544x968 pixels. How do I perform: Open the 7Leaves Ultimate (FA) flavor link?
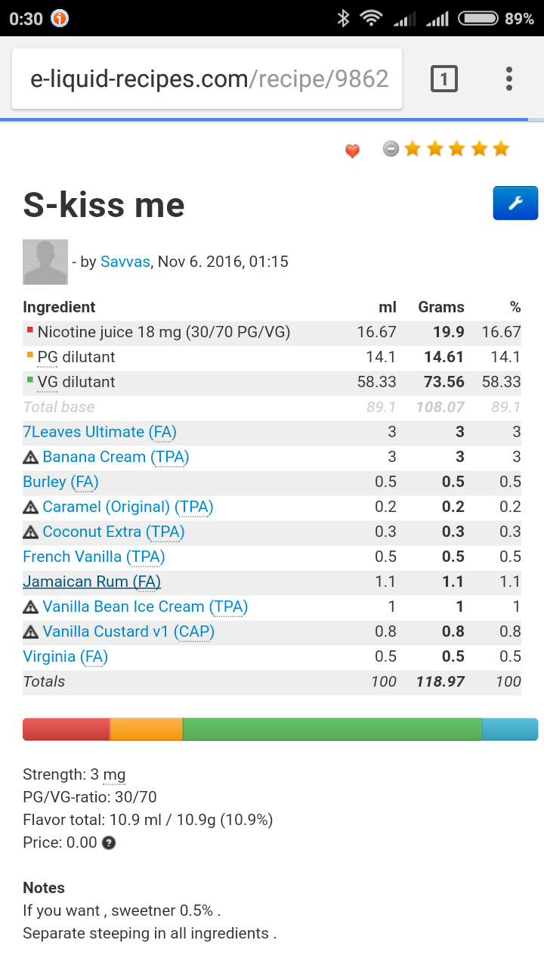(x=100, y=432)
